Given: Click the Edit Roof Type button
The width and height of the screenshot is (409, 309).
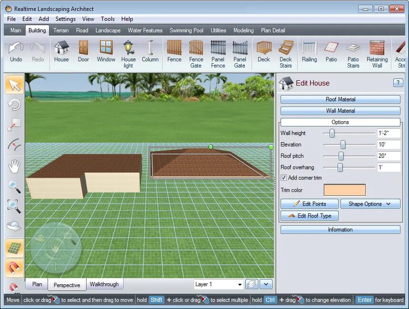Looking at the screenshot, I should 310,216.
